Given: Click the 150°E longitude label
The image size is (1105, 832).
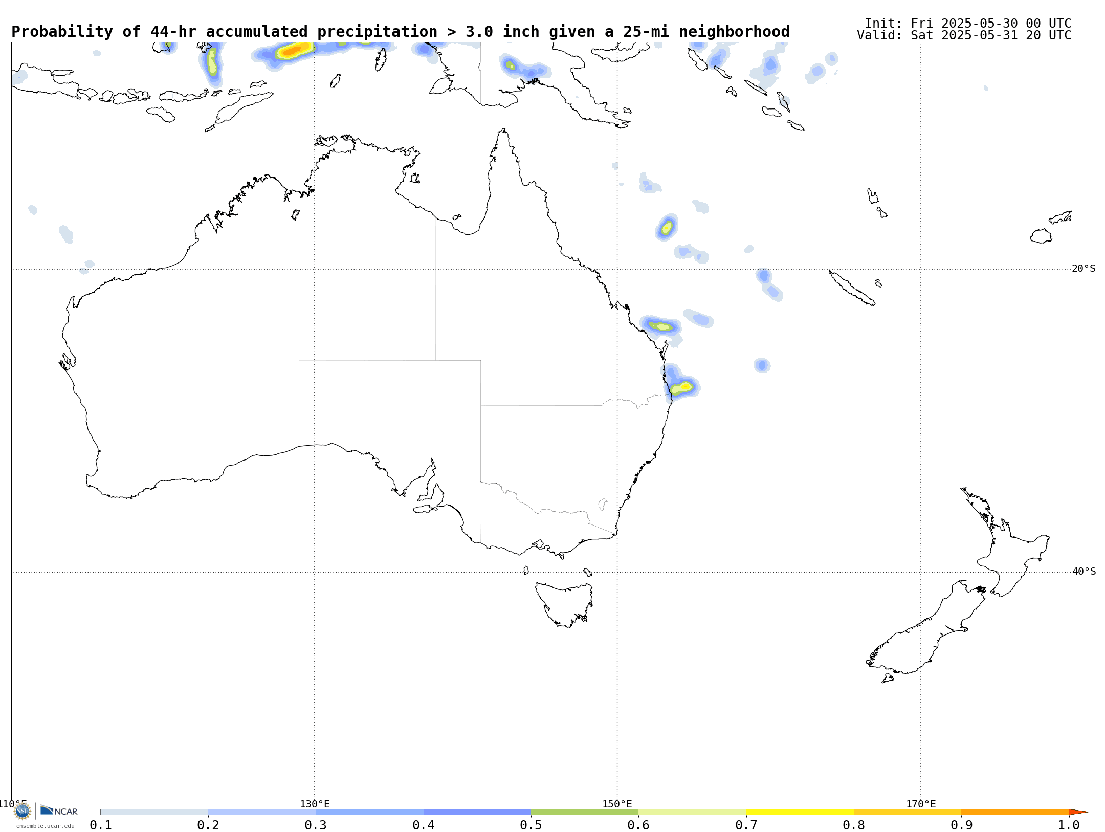Looking at the screenshot, I should tap(617, 804).
